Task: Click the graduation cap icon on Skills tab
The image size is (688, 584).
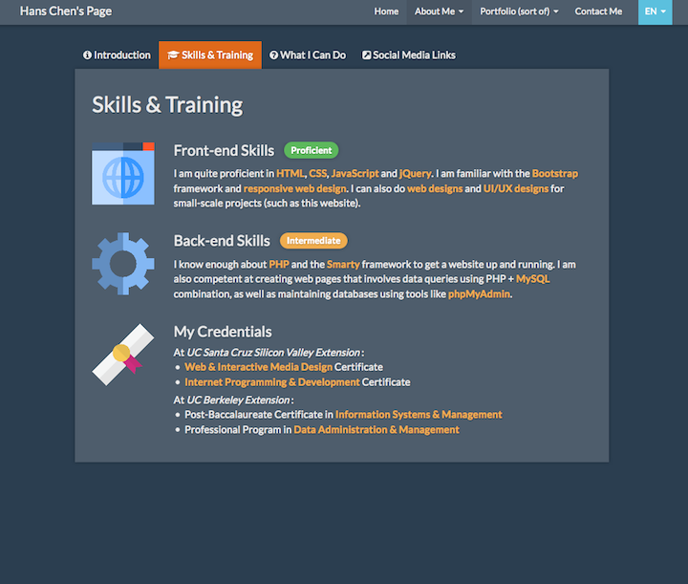Action: (173, 55)
